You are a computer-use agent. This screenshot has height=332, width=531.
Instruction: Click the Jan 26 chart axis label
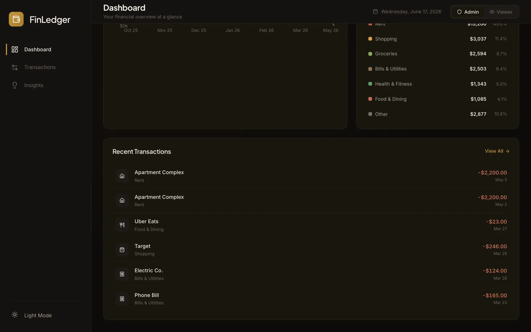coord(233,30)
